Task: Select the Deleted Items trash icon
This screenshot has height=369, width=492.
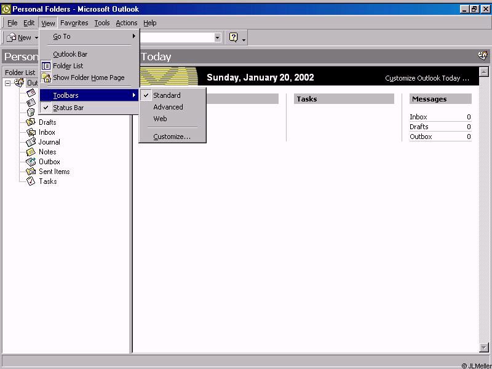Action: 31,112
